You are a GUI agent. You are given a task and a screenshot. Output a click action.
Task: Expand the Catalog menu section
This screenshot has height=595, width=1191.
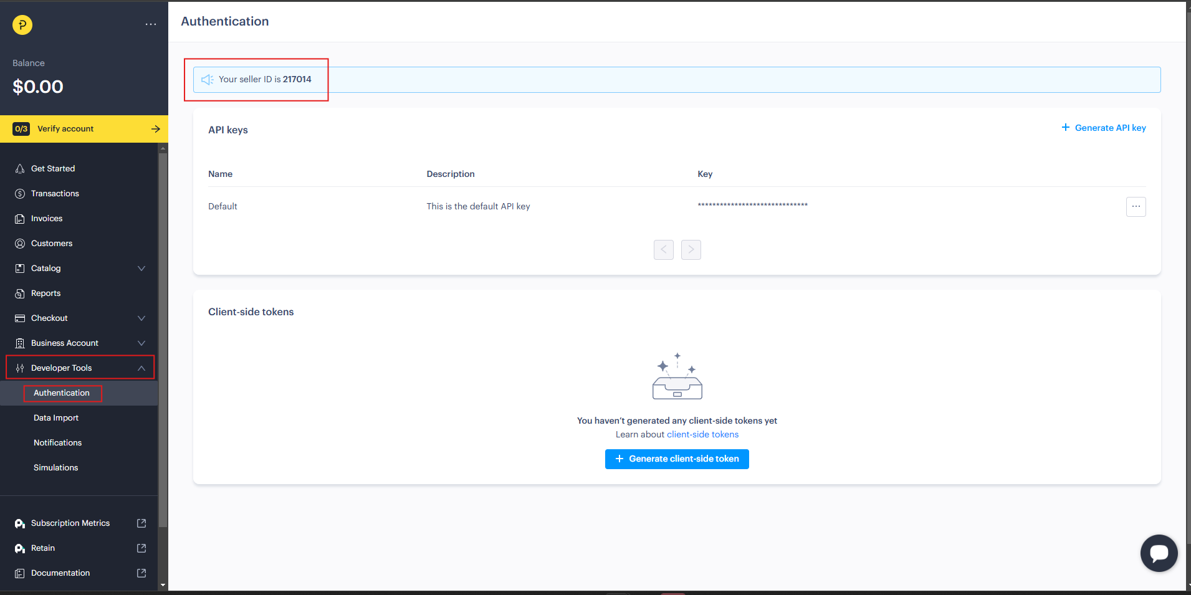click(x=141, y=269)
